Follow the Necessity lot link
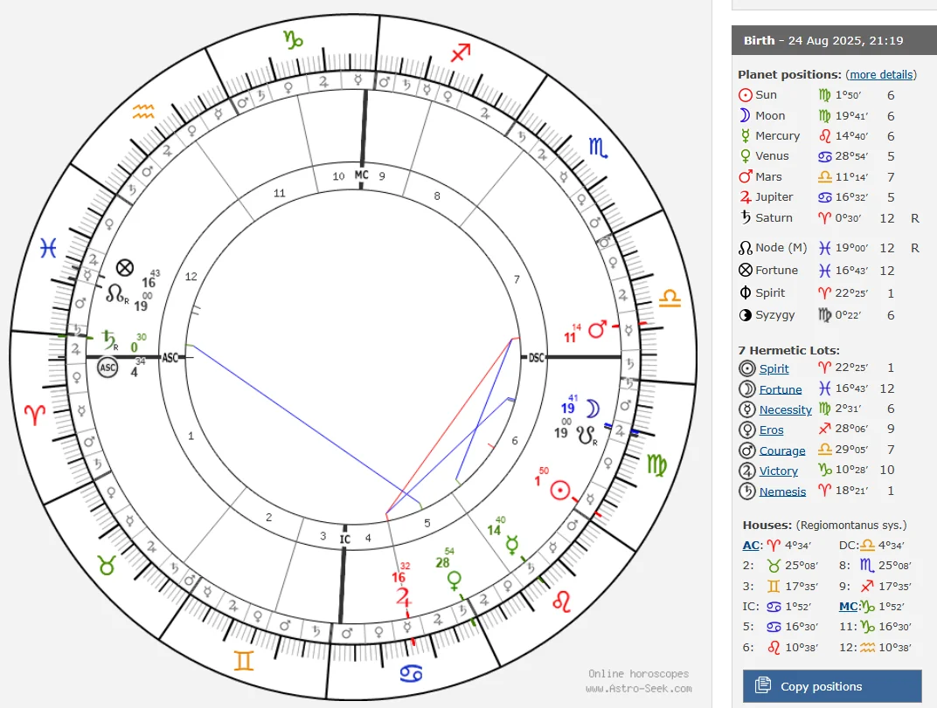Viewport: 937px width, 708px height. pos(785,409)
